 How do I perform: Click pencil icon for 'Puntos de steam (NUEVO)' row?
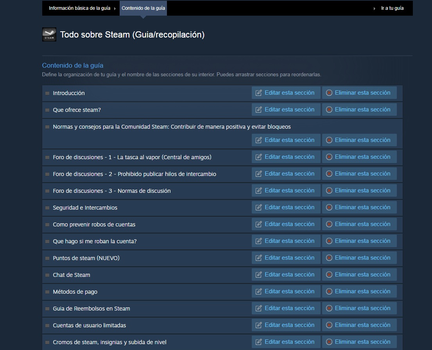[258, 258]
